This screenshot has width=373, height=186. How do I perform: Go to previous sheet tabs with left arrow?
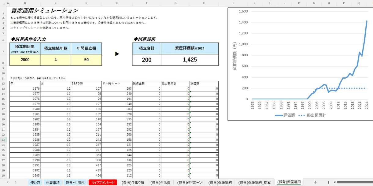[7, 182]
